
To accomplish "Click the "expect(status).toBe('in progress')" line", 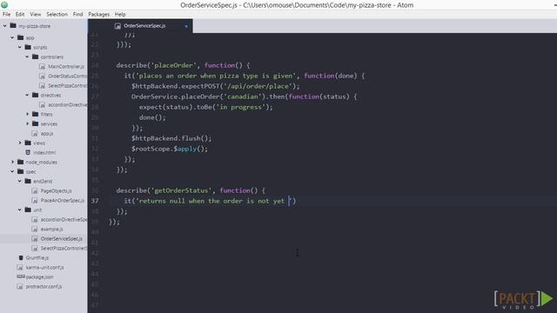I will pos(205,107).
